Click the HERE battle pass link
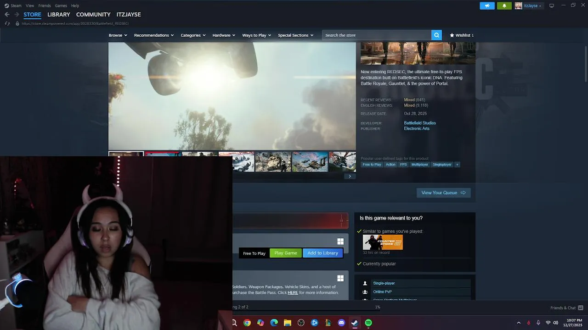This screenshot has height=330, width=588. [293, 292]
